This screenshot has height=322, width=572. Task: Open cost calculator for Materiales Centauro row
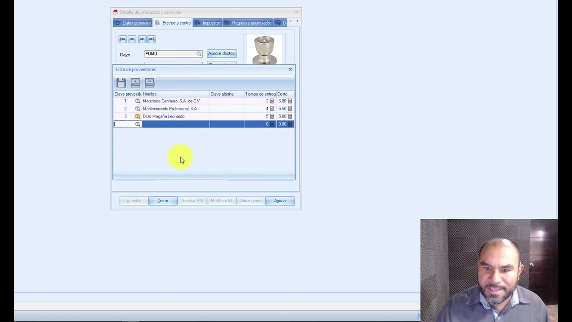point(290,101)
